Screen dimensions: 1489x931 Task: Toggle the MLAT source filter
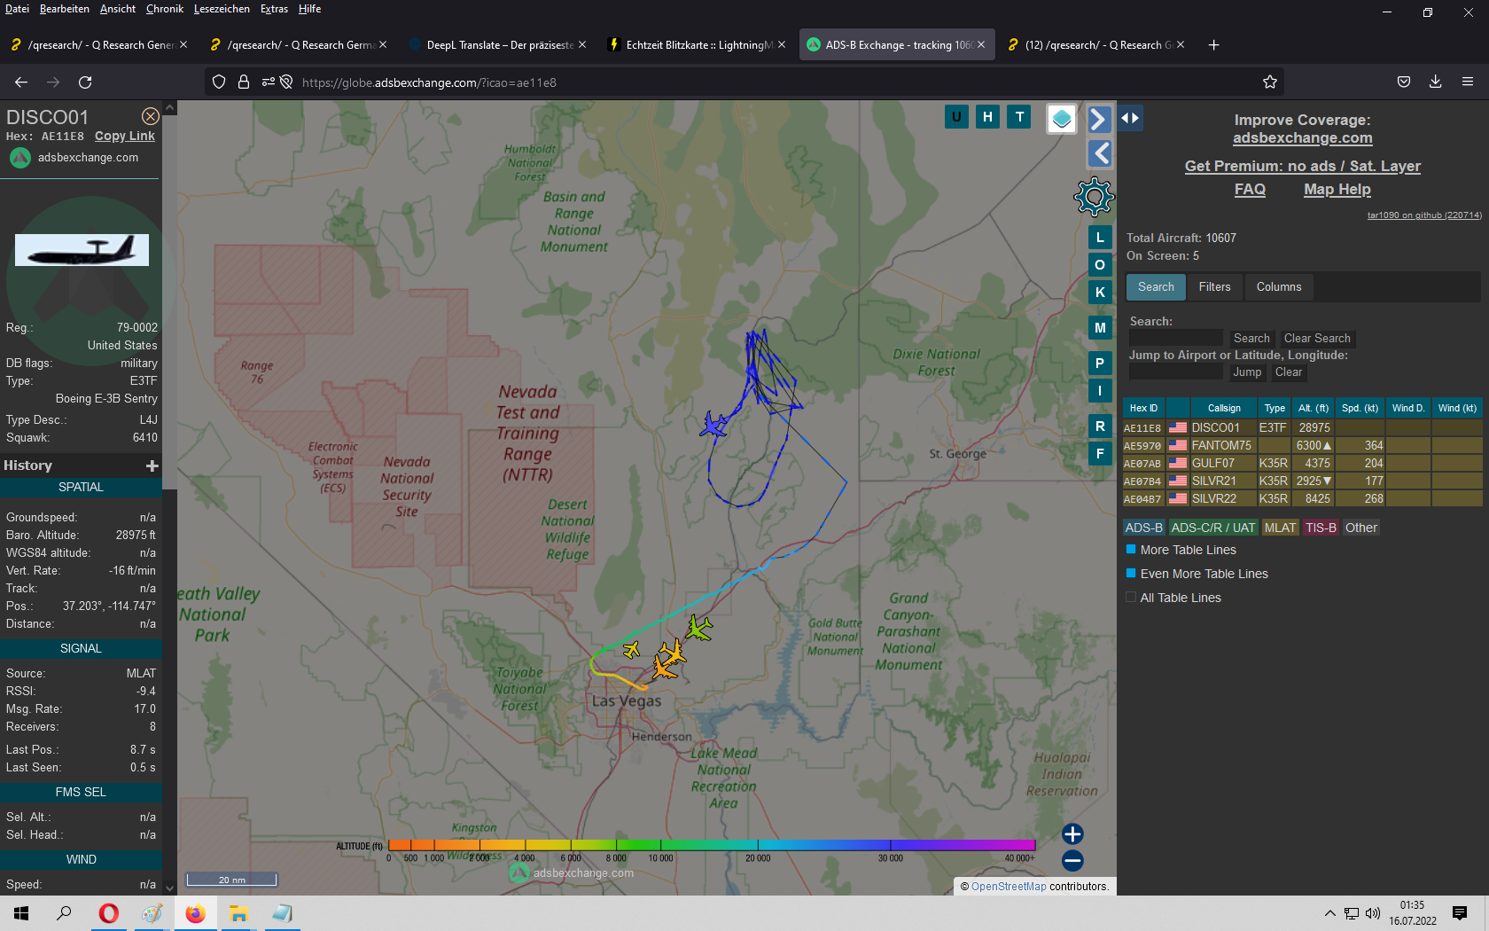point(1280,528)
